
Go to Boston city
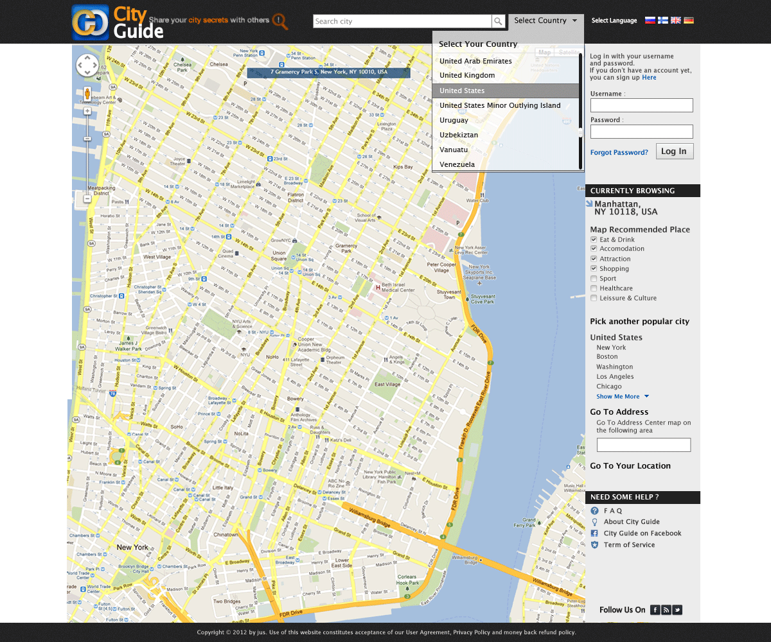click(x=607, y=357)
